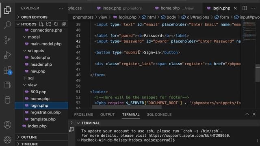Open the Search view in activity bar

click(x=7, y=25)
